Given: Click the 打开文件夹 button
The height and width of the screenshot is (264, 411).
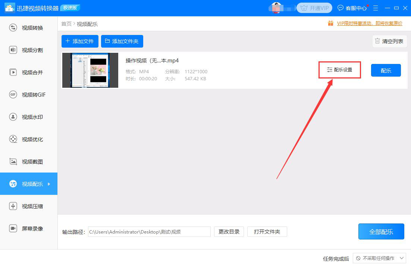Looking at the screenshot, I should (267, 232).
